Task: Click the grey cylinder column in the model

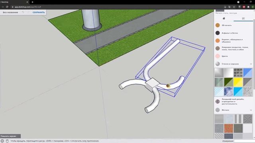Action: 91,19
